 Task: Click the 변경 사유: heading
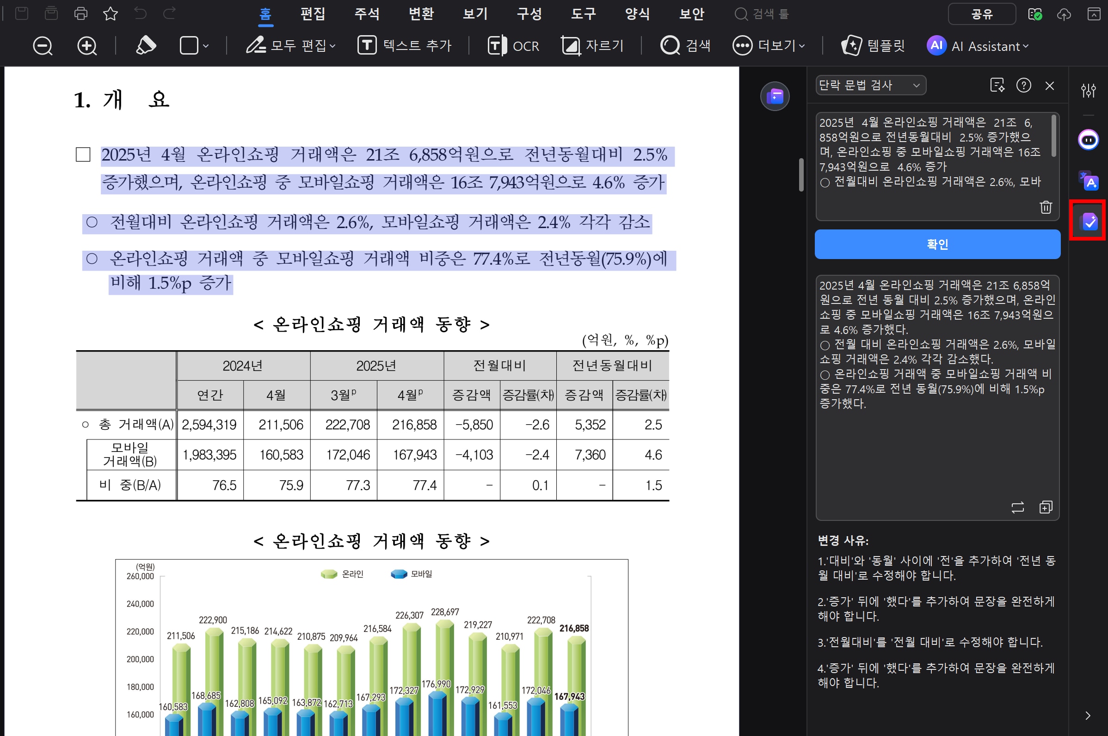coord(843,541)
